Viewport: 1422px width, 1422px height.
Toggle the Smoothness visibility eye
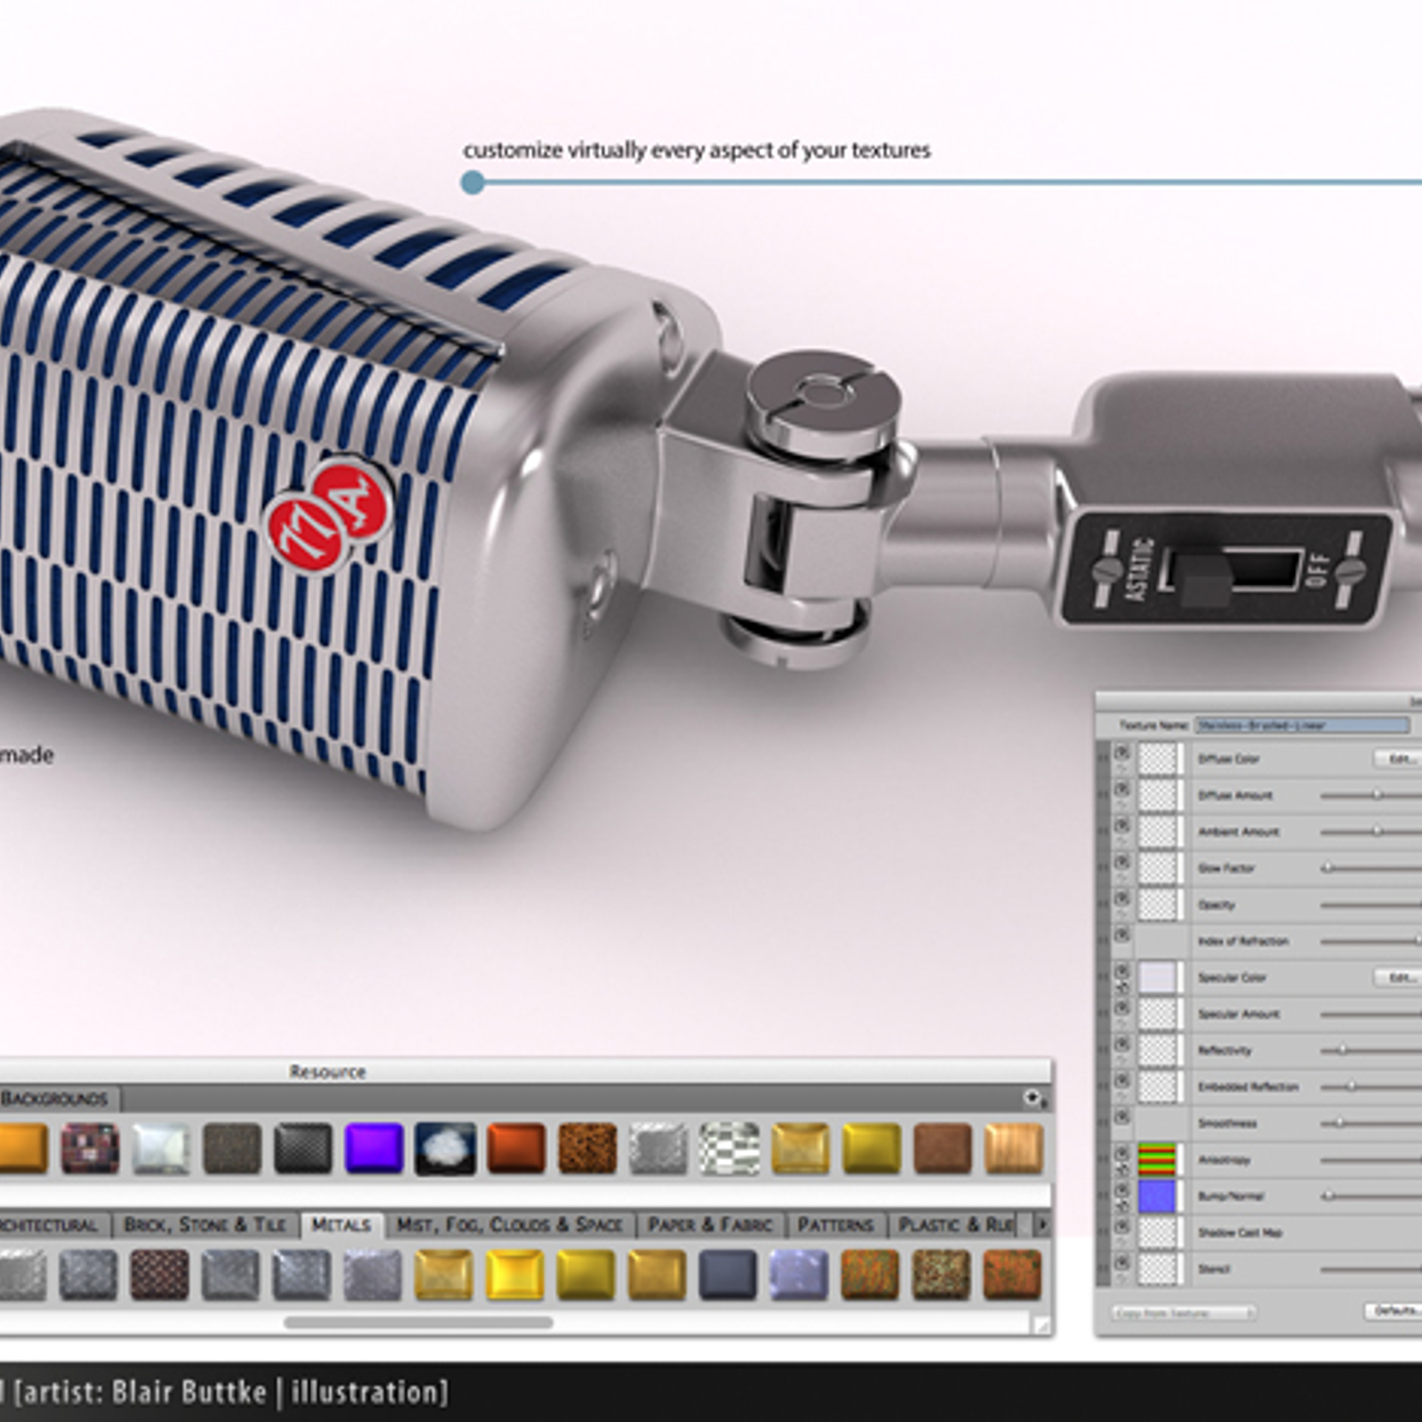pyautogui.click(x=1122, y=1116)
